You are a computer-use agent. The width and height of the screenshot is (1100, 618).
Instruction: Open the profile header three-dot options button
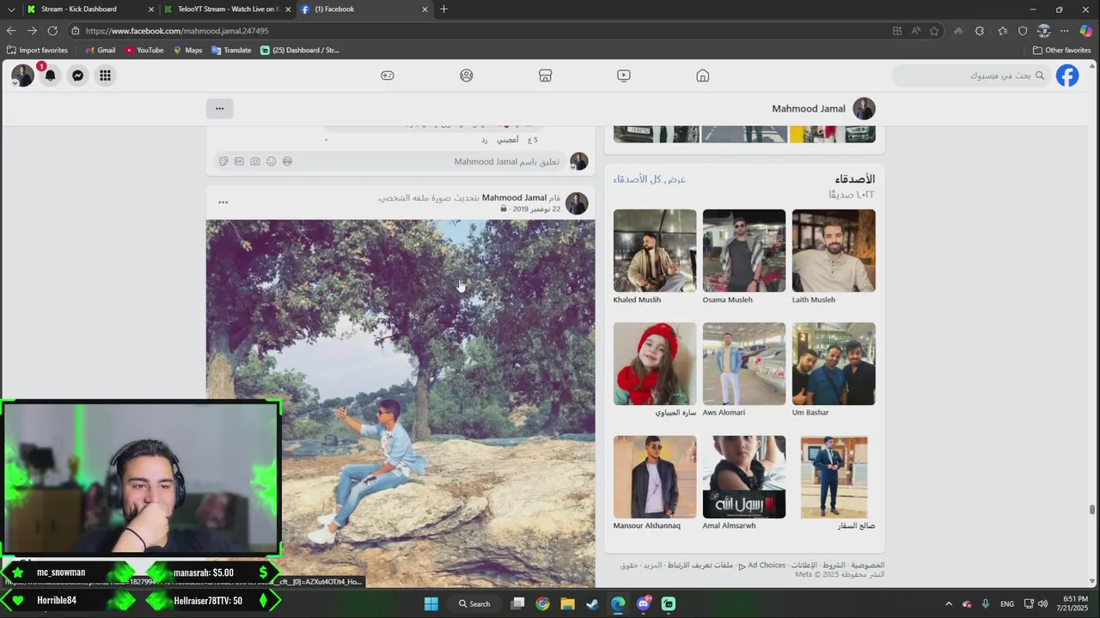219,108
